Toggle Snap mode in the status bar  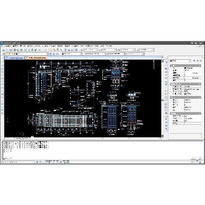tap(37, 162)
